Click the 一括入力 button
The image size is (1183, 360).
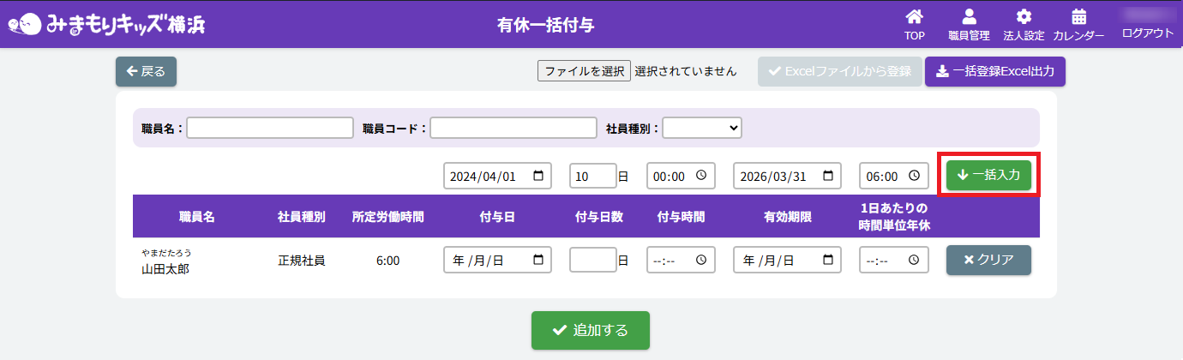pyautogui.click(x=988, y=175)
